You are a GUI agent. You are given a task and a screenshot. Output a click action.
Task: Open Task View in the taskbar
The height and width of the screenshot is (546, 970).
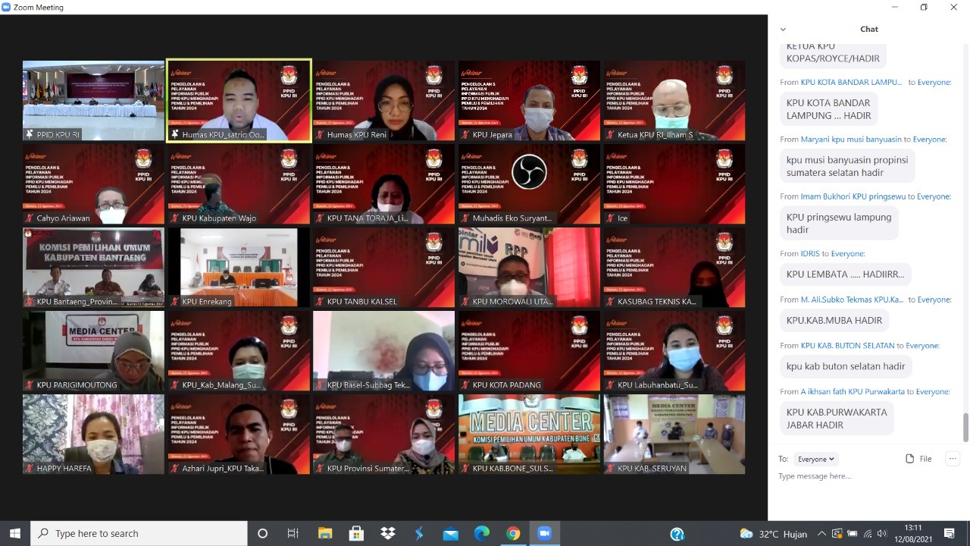pyautogui.click(x=293, y=533)
